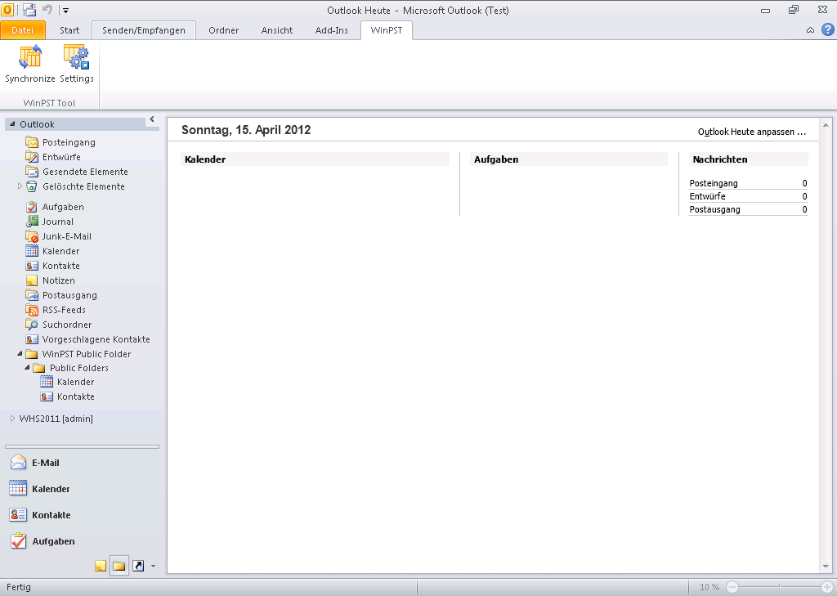Click the Send/Receive icon in quick access toolbar
Screen dimensions: 837x596
pos(29,10)
